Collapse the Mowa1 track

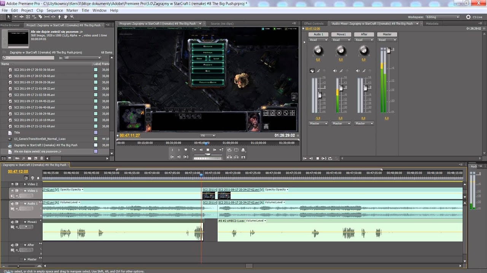(x=25, y=222)
